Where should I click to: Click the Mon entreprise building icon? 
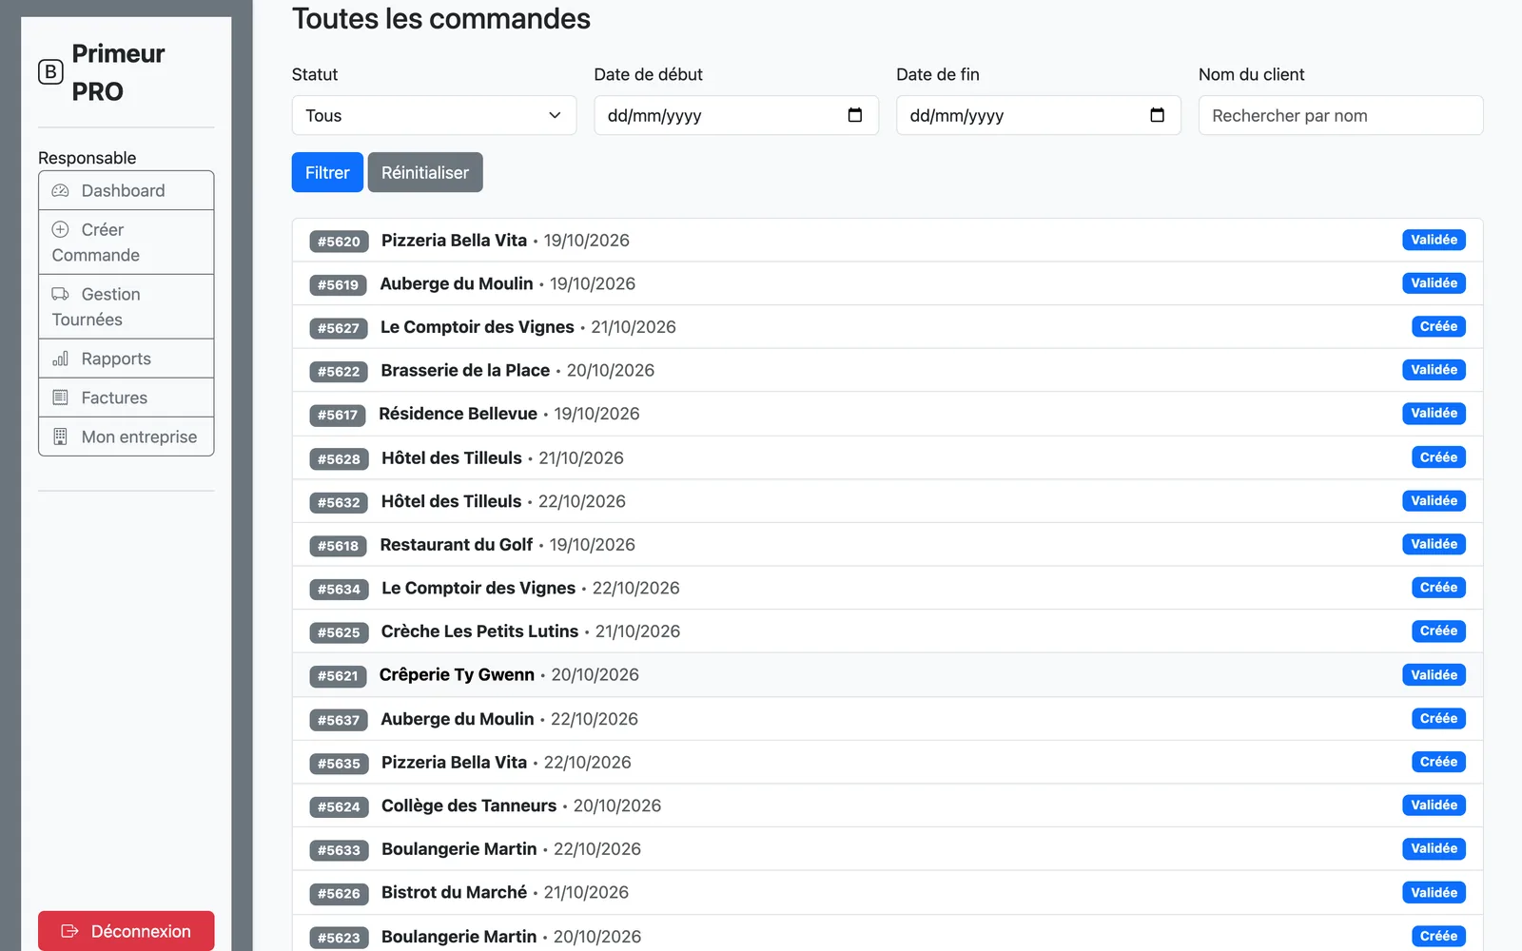60,437
